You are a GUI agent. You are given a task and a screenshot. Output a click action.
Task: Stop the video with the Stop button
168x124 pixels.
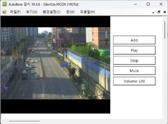click(134, 61)
